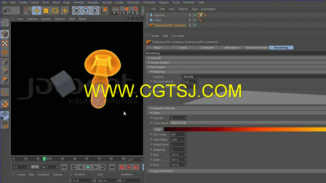Open viewport Cameras menu

(x=32, y=19)
